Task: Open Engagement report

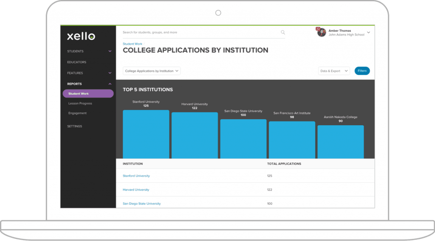Action: pyautogui.click(x=77, y=113)
